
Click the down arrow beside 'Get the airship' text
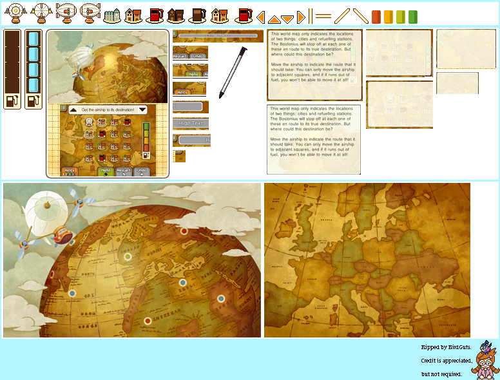tap(142, 110)
